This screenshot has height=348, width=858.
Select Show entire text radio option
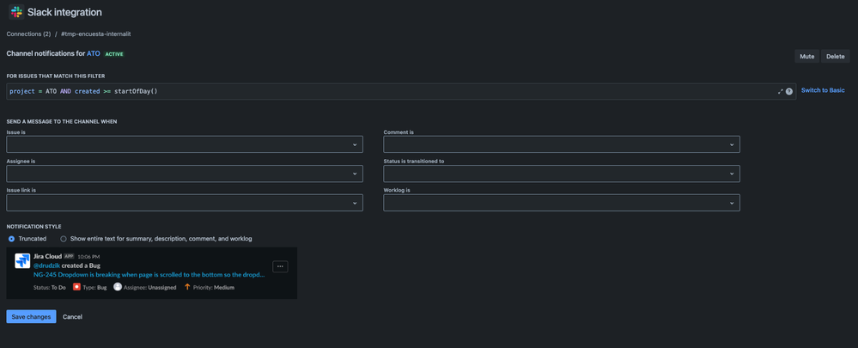point(64,239)
